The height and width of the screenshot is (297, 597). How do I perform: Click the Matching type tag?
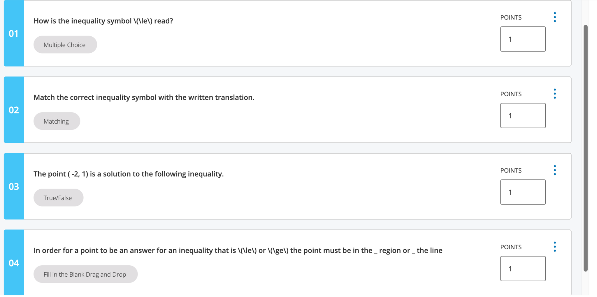(57, 121)
